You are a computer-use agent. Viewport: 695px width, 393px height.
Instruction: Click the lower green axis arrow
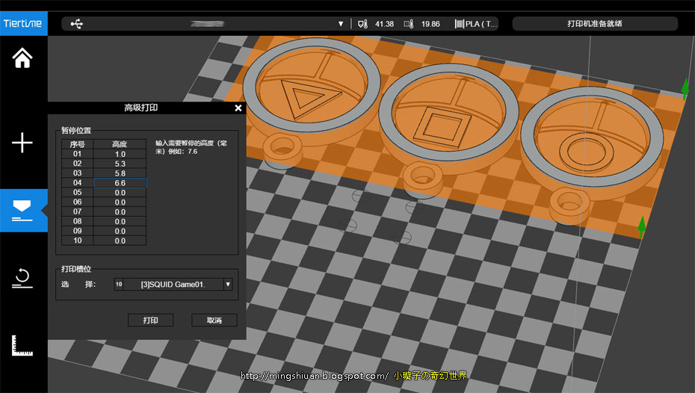(641, 226)
